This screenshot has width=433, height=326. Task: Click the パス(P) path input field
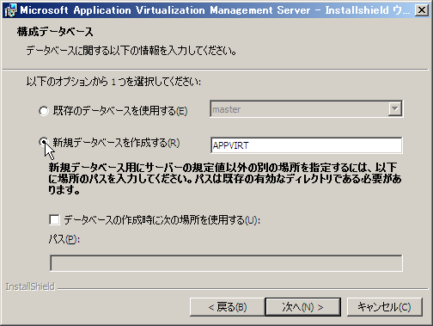(x=226, y=263)
